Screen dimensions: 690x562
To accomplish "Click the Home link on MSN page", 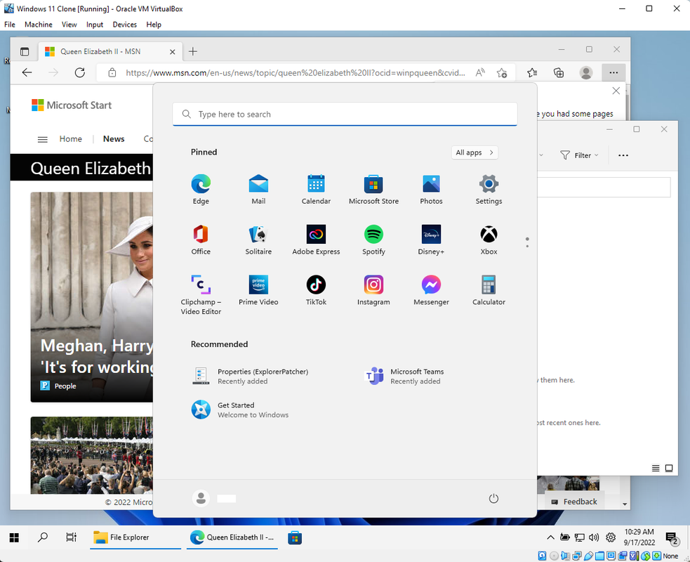I will [x=70, y=138].
